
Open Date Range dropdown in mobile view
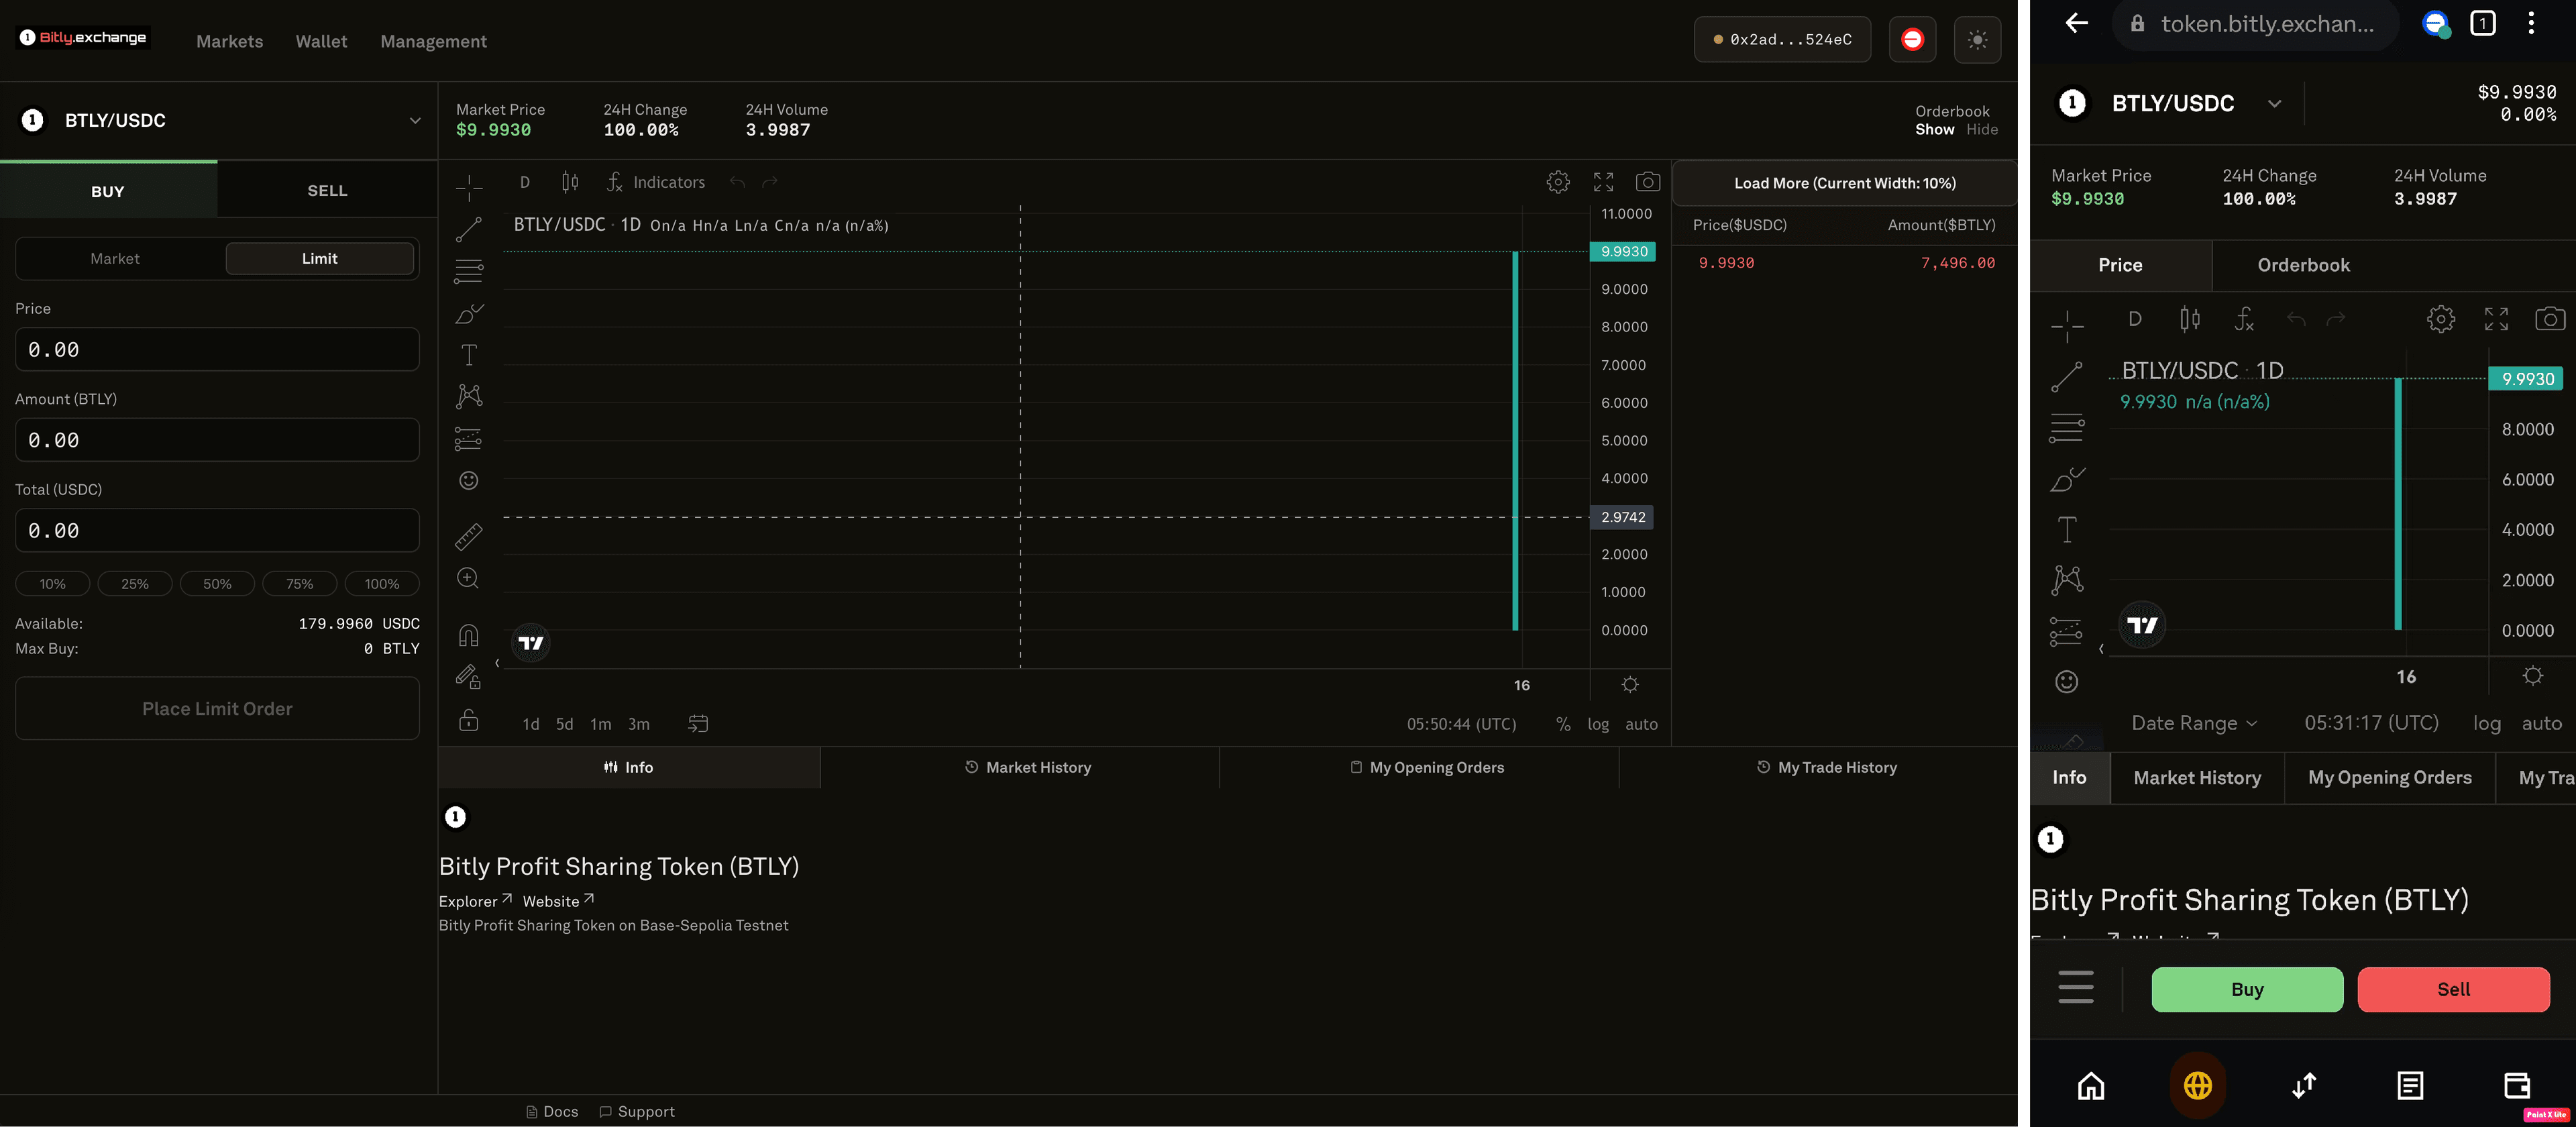point(2194,723)
